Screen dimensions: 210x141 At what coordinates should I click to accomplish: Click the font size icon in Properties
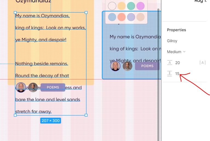[170, 63]
